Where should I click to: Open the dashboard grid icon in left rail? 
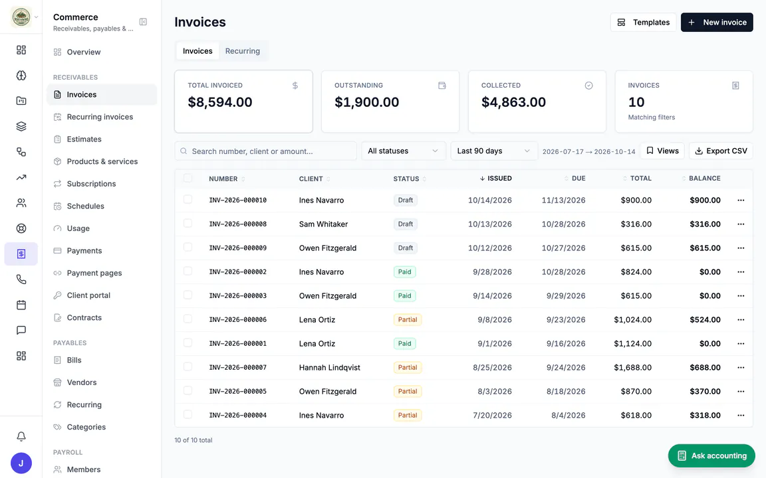coord(21,50)
